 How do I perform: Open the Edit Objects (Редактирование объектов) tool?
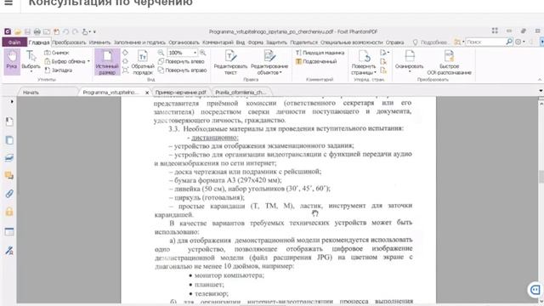[x=269, y=62]
